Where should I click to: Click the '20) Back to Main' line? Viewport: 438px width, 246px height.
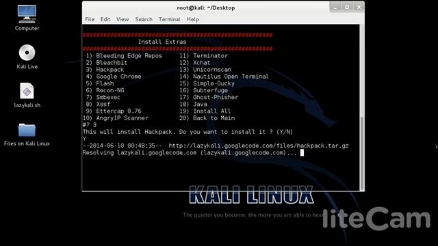(x=207, y=118)
